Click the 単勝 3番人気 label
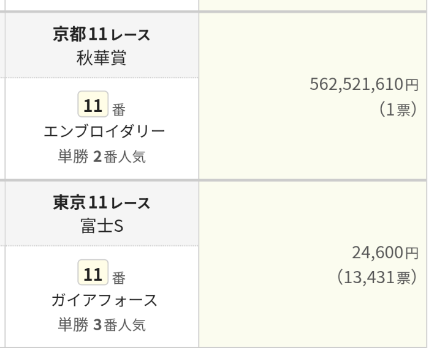The image size is (437, 348). [101, 325]
